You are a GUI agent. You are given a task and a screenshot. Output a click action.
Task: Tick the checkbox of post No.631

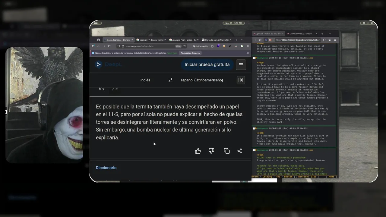tap(254, 58)
